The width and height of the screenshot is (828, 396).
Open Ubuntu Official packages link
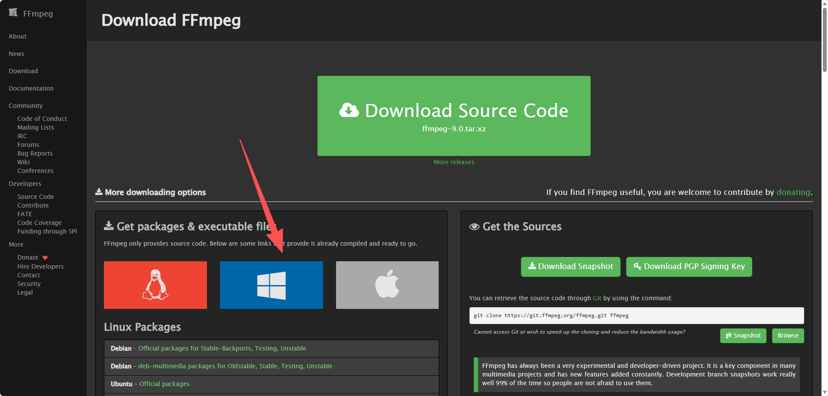[x=164, y=384]
